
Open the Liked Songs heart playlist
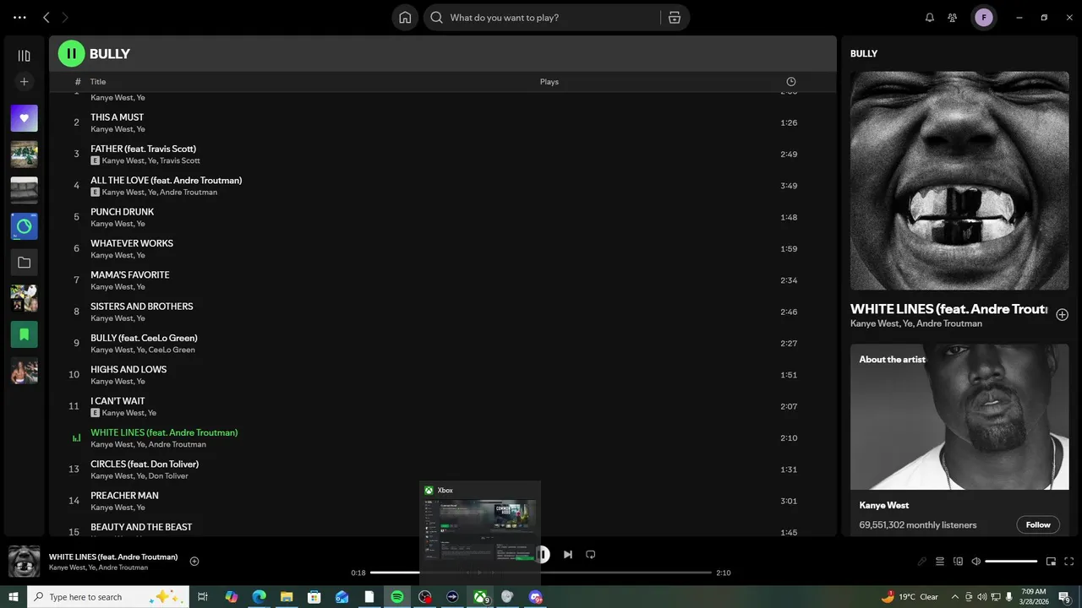pos(24,118)
